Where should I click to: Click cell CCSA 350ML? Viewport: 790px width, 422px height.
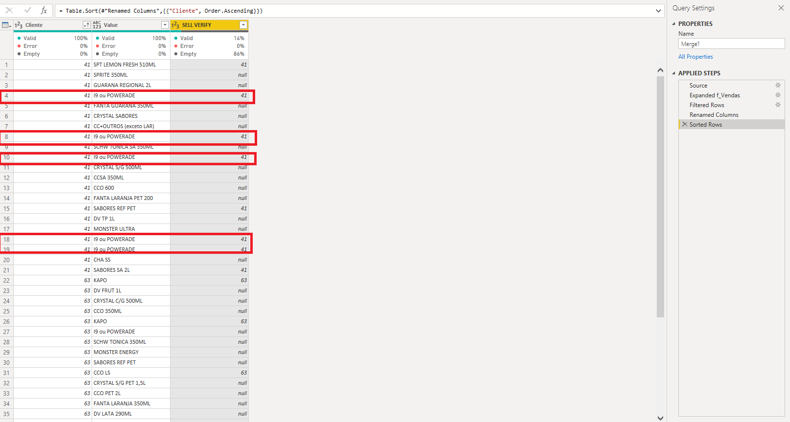(x=131, y=178)
